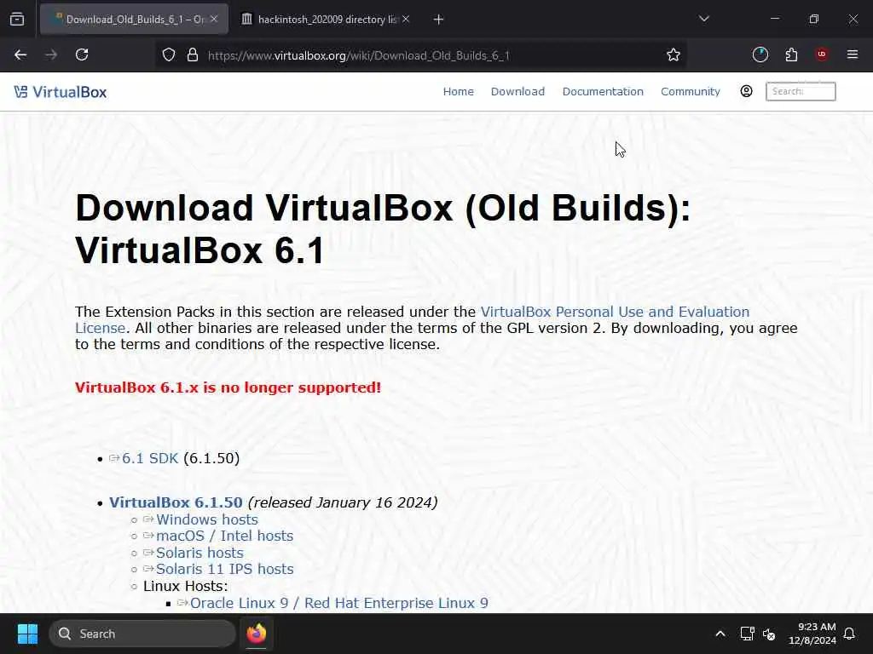
Task: Go back to previous page
Action: pos(20,55)
